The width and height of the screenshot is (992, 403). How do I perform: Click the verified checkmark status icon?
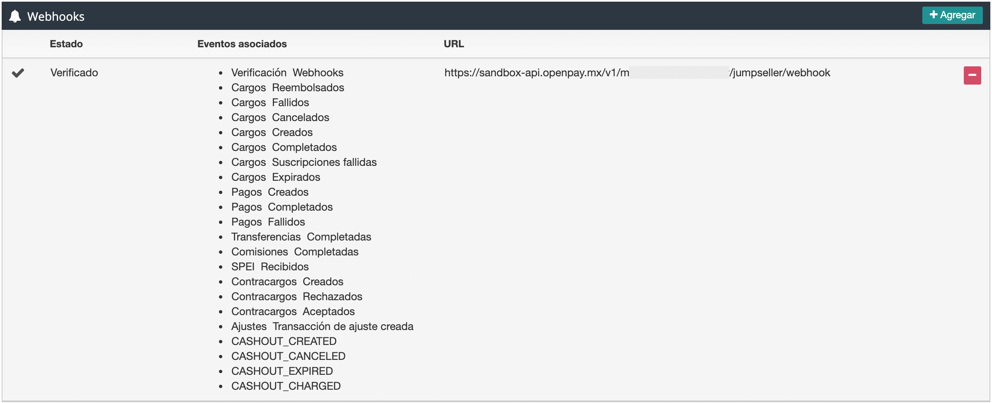[x=18, y=73]
